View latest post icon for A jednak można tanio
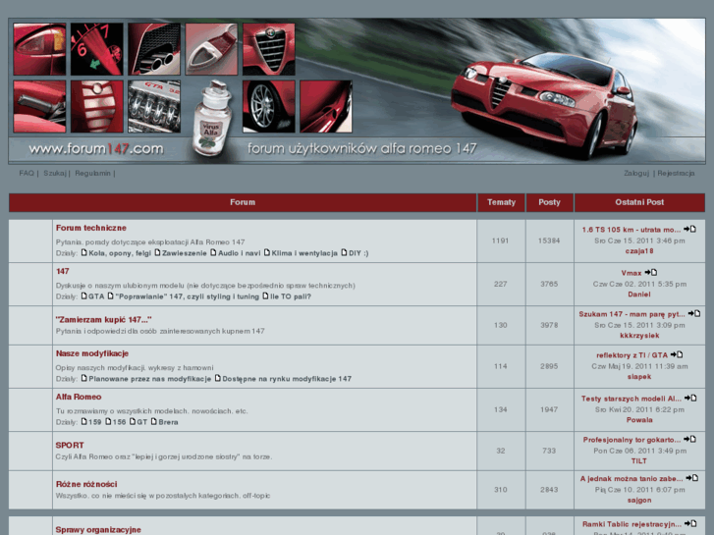 pos(692,478)
